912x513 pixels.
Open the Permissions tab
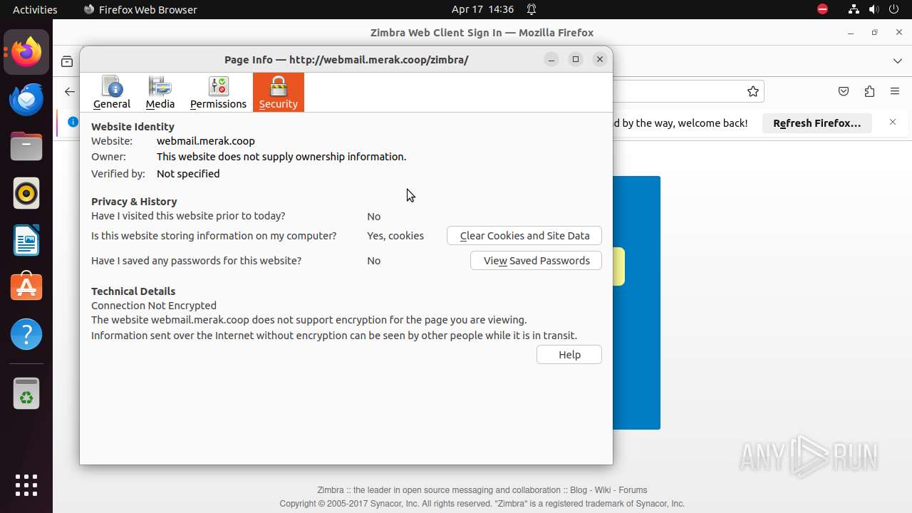(x=218, y=93)
